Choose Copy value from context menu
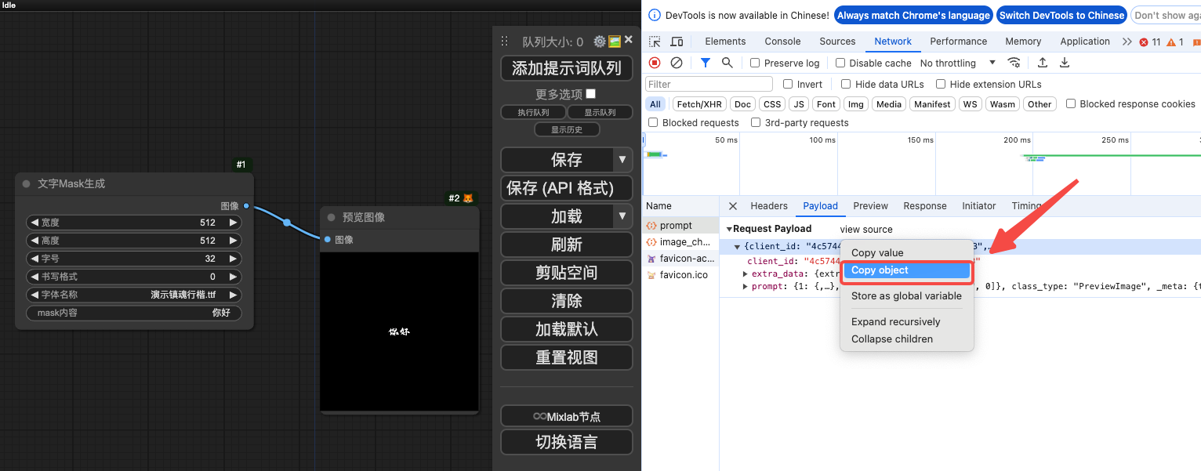 point(906,252)
